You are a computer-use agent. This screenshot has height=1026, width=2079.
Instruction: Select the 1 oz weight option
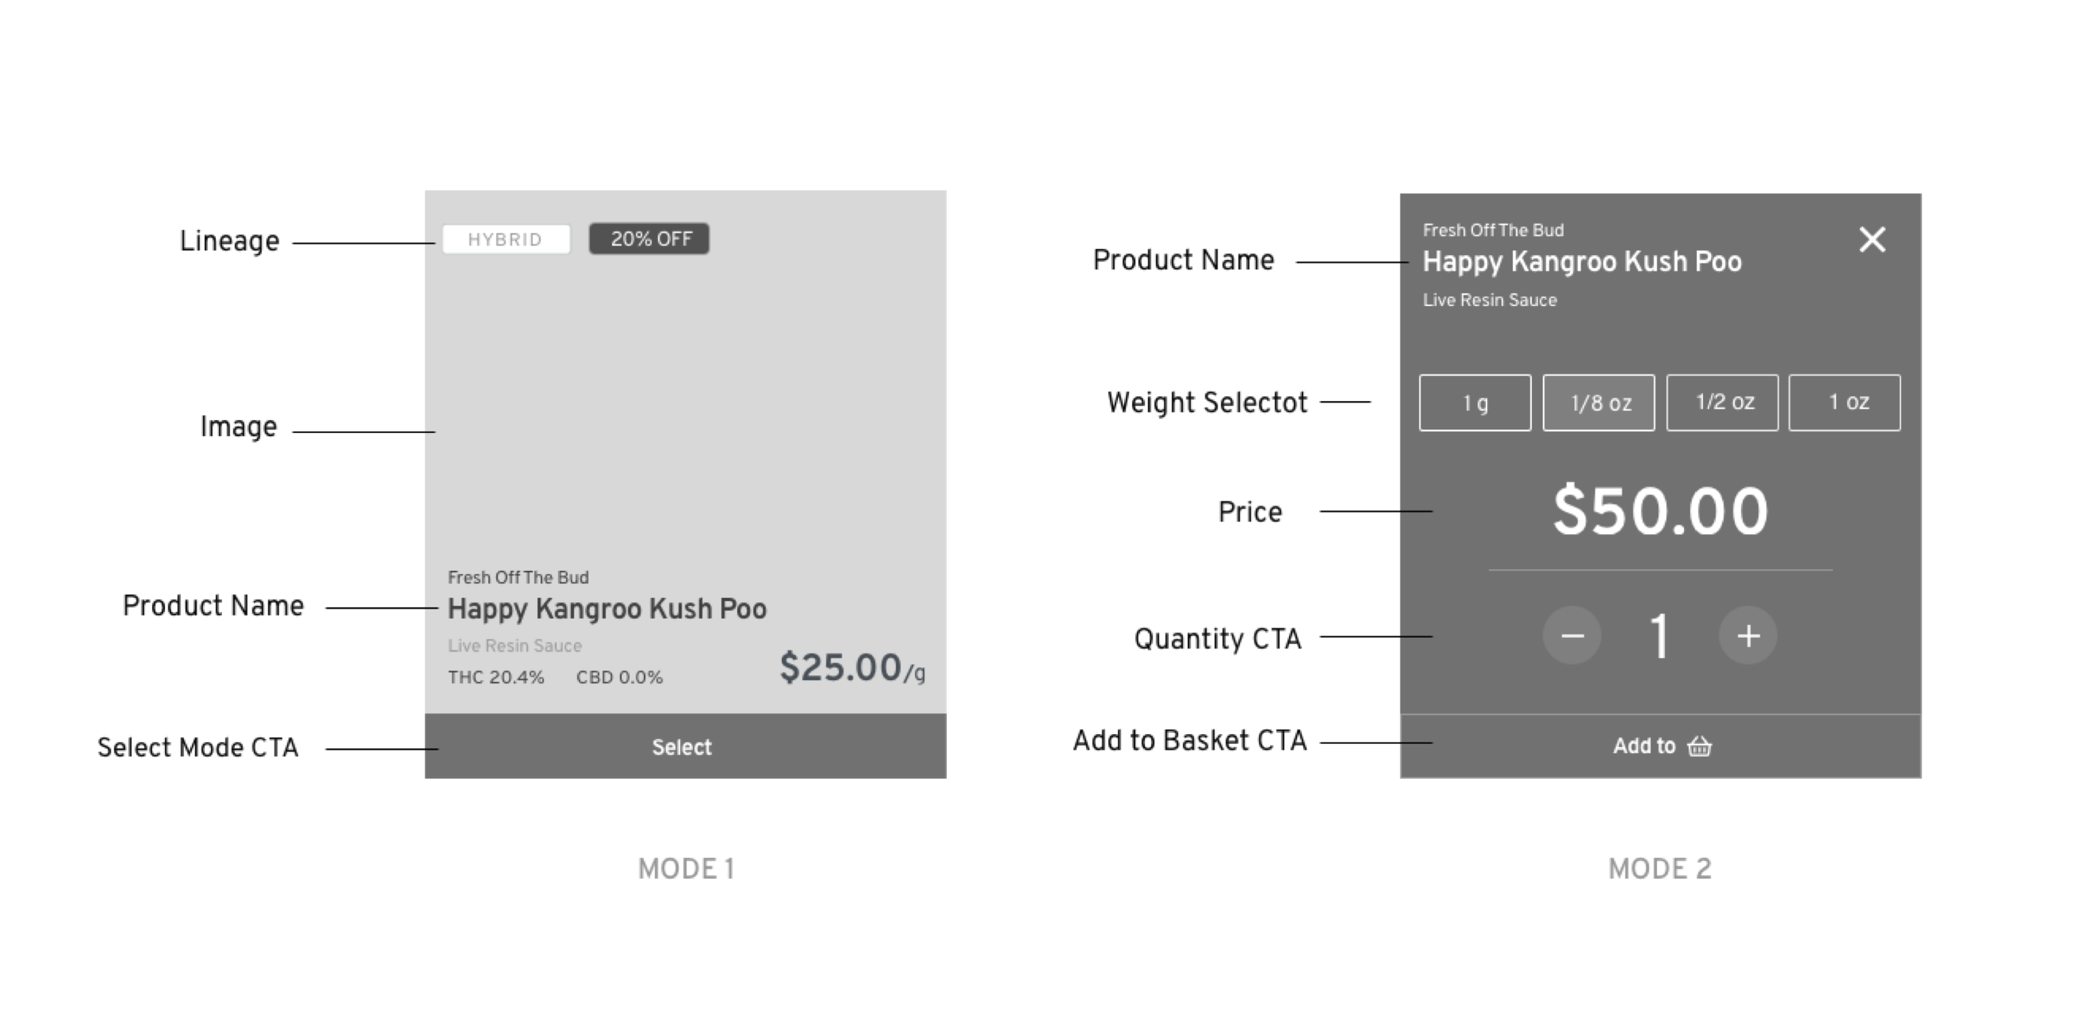pos(1845,402)
